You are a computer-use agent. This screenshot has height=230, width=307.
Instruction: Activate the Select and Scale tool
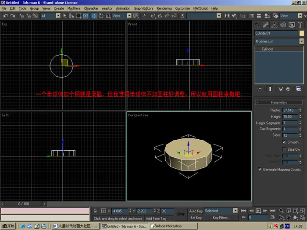pos(108,16)
